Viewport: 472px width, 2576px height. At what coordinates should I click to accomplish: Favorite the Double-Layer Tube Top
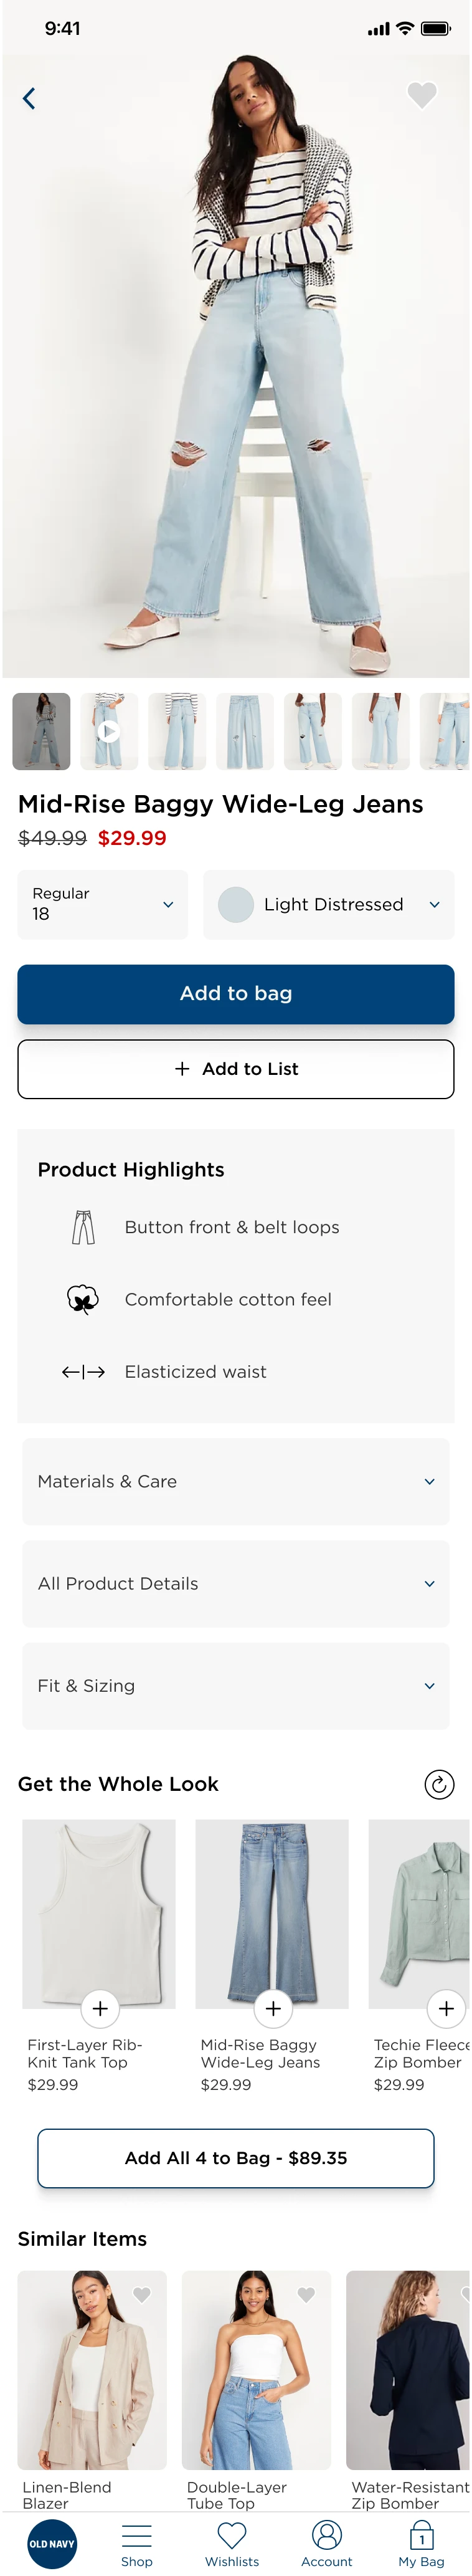pyautogui.click(x=306, y=2294)
